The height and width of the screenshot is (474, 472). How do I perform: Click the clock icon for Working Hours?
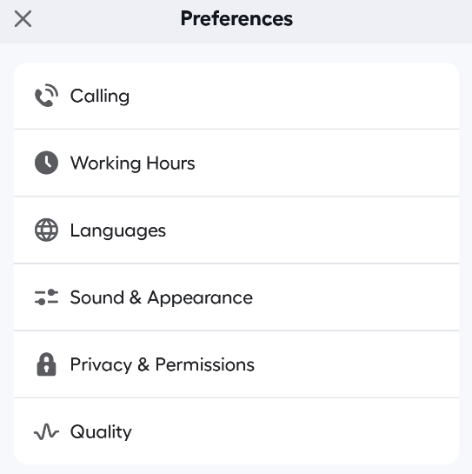coord(46,163)
